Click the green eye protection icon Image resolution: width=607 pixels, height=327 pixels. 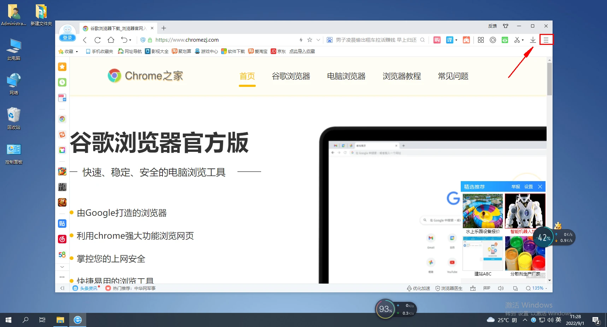point(505,40)
